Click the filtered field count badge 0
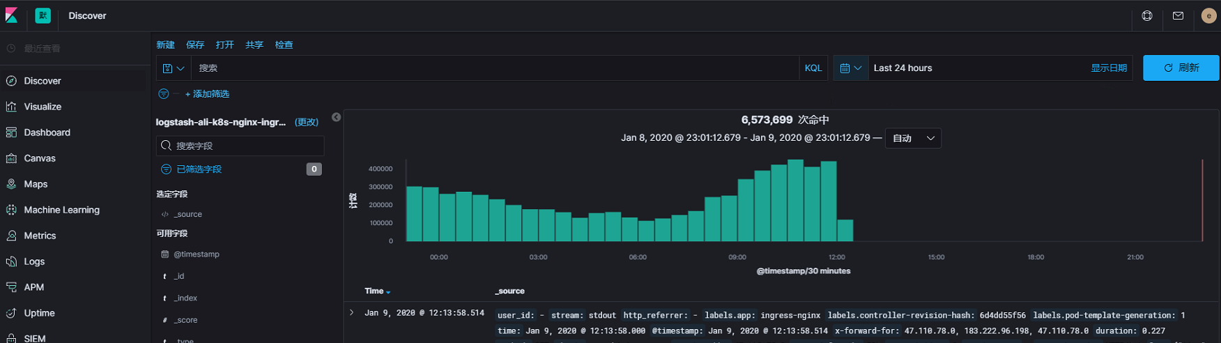This screenshot has width=1221, height=343. [x=314, y=169]
